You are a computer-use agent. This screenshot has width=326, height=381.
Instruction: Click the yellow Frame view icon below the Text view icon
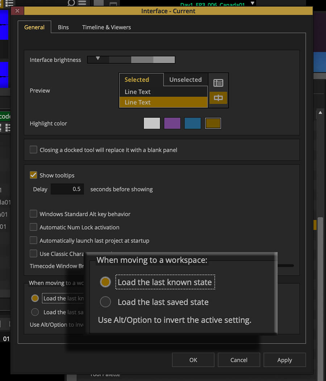point(218,98)
